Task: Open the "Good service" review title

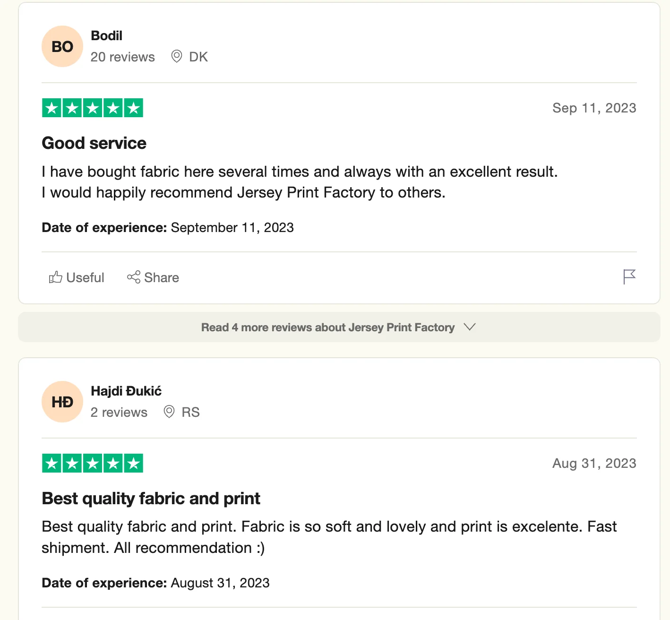Action: (x=94, y=143)
